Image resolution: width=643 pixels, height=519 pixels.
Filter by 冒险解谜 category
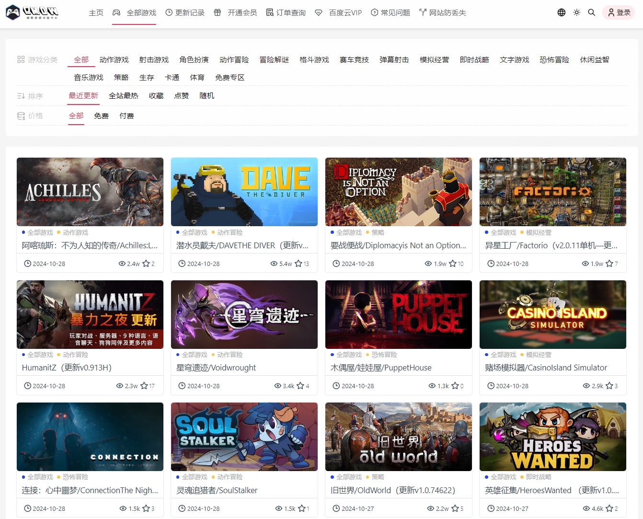(x=275, y=59)
